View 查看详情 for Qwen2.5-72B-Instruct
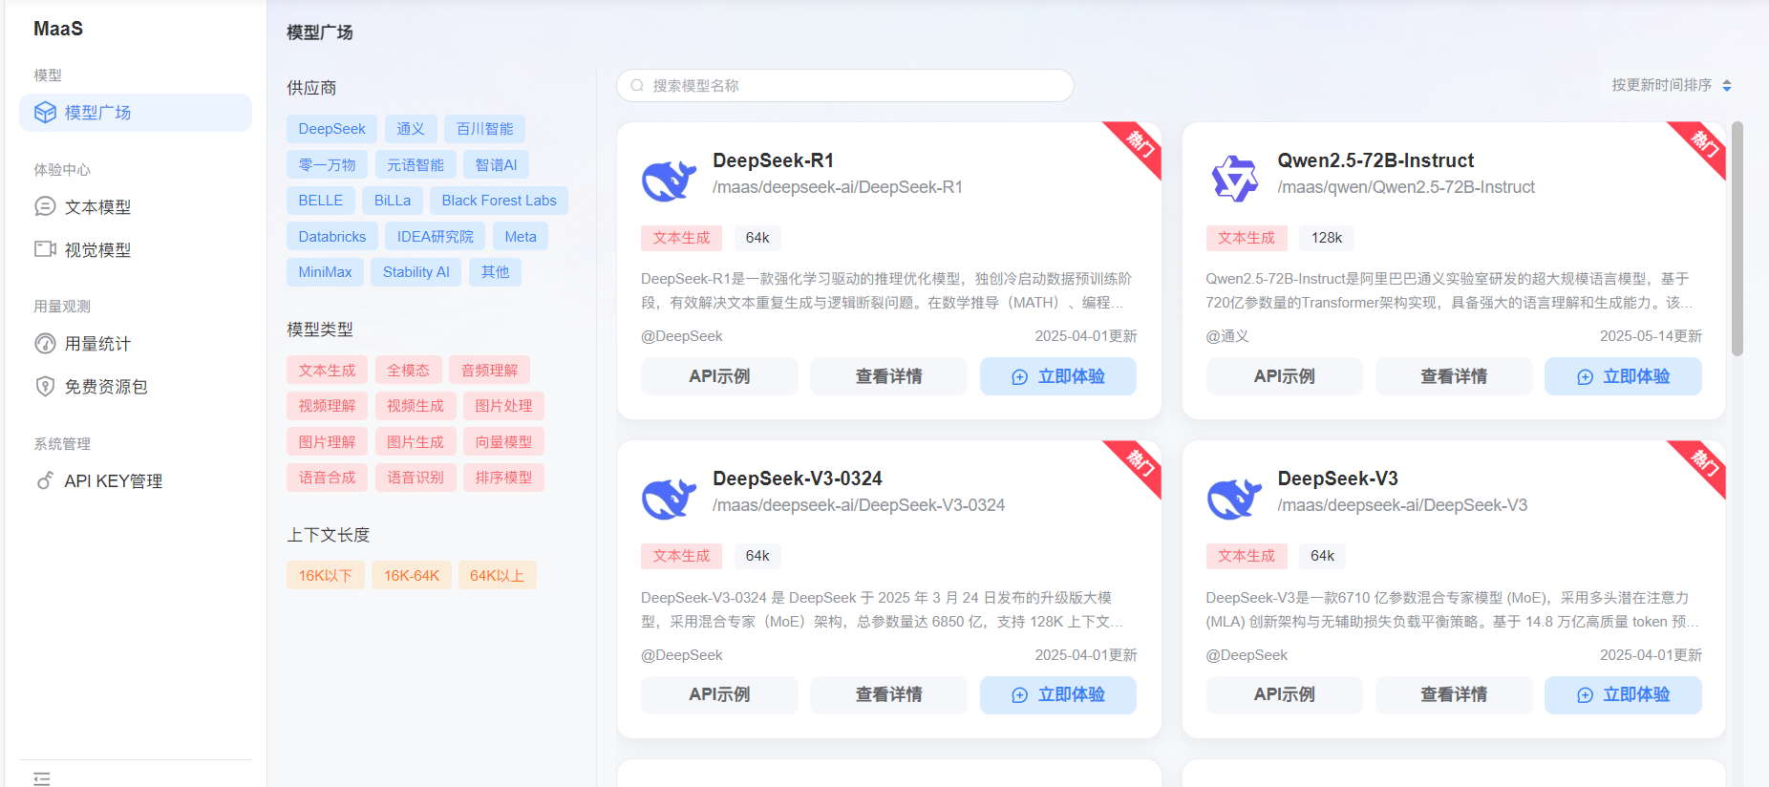The width and height of the screenshot is (1769, 787). point(1454,376)
